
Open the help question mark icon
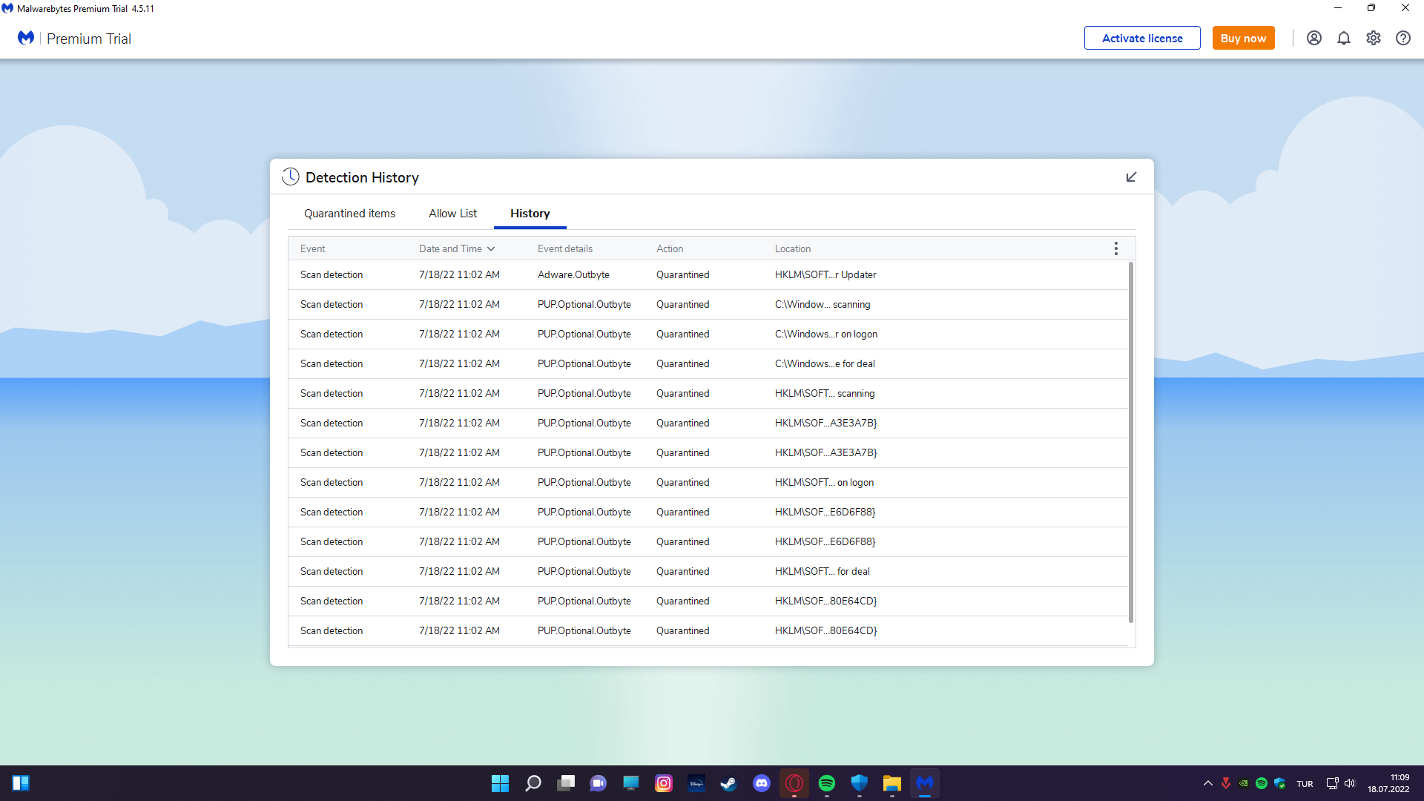1402,38
